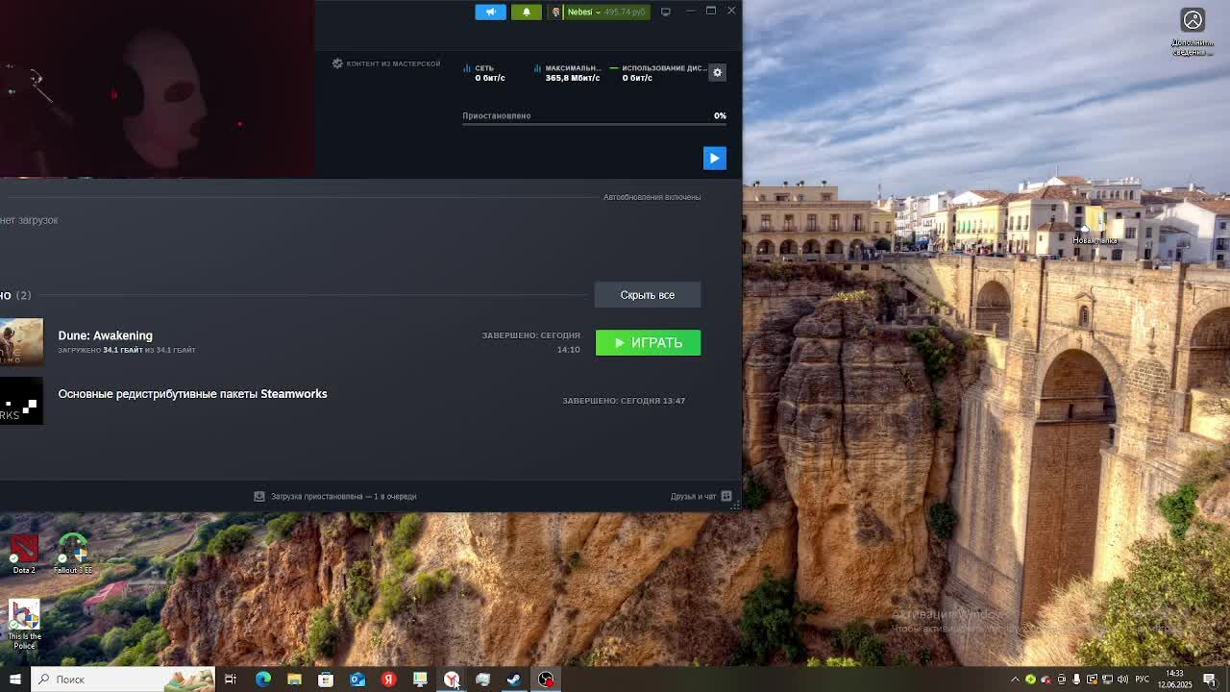Open Microsoft Store from taskbar
Viewport: 1230px width, 692px height.
[326, 680]
